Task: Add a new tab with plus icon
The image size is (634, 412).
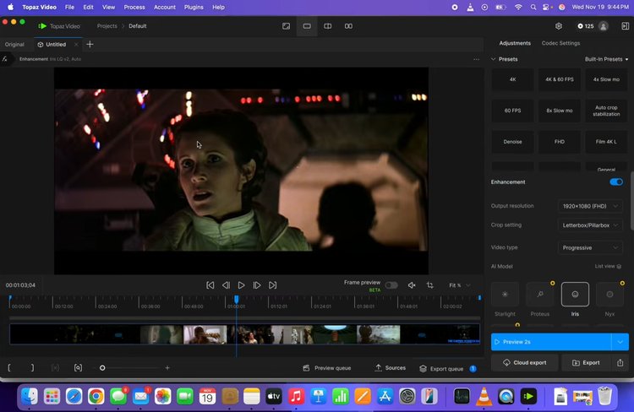Action: point(90,45)
